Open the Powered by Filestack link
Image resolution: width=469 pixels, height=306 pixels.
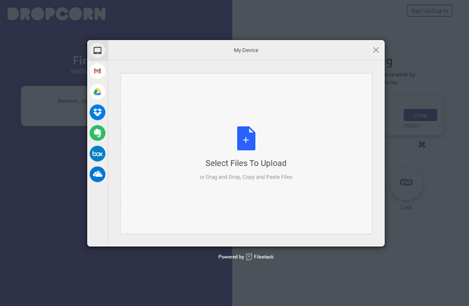246,256
